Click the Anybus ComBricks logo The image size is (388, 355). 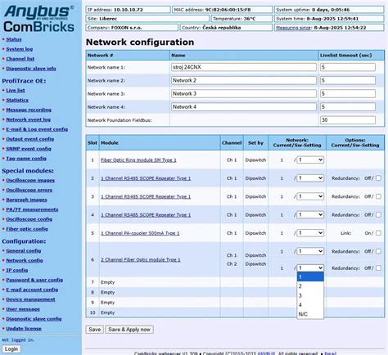click(38, 19)
